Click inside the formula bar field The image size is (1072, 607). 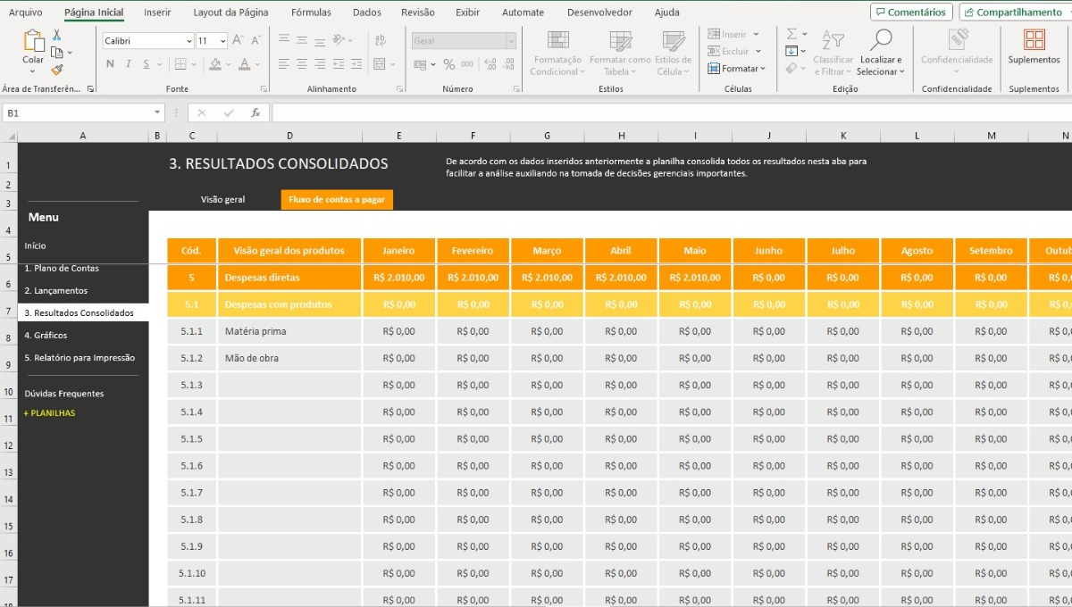[670, 113]
